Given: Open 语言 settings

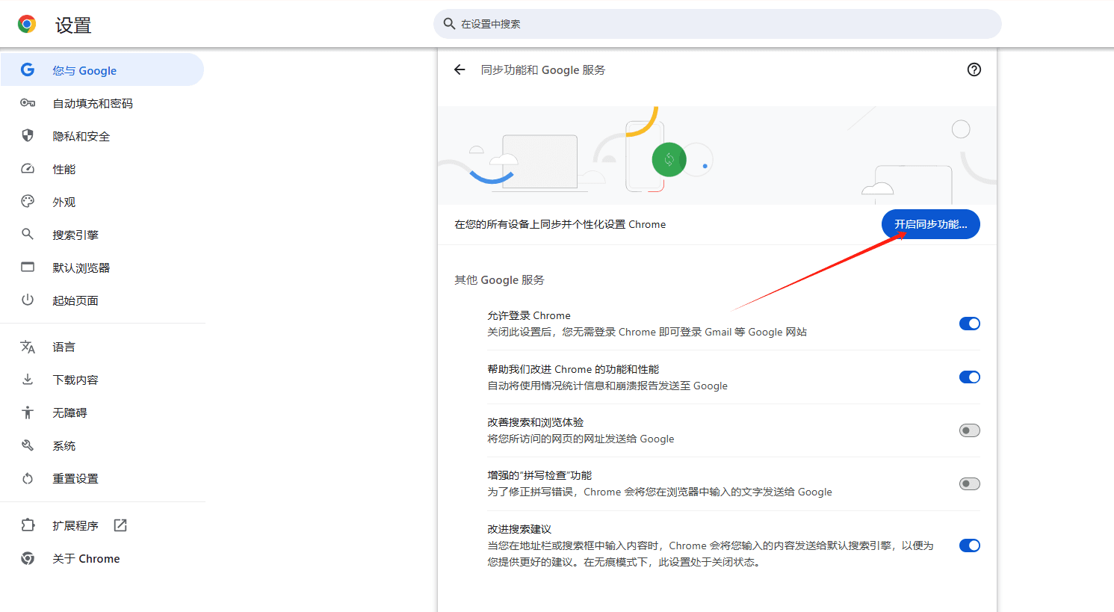Looking at the screenshot, I should (102, 347).
